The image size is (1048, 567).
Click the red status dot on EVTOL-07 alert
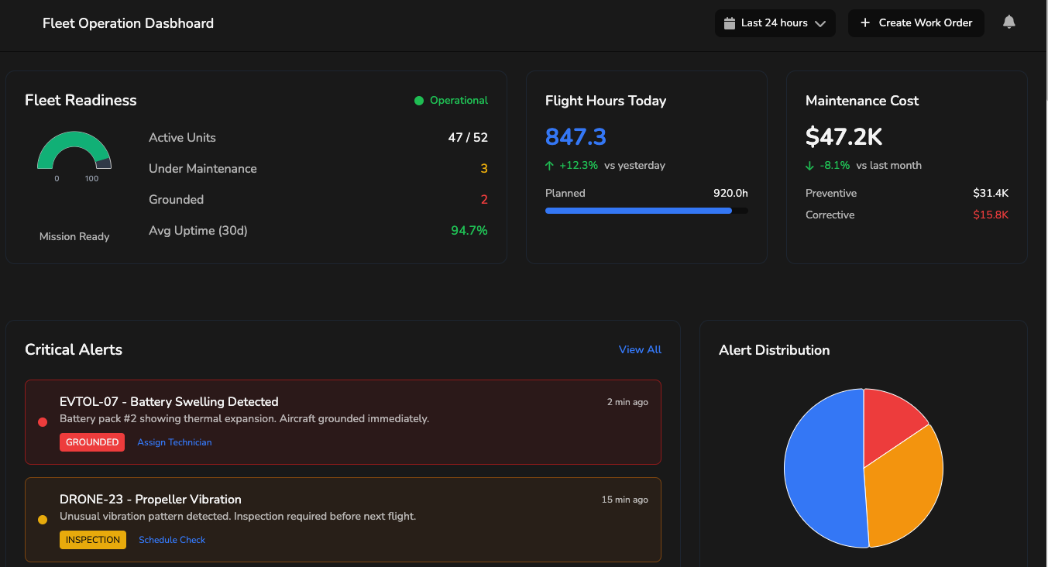pyautogui.click(x=43, y=422)
